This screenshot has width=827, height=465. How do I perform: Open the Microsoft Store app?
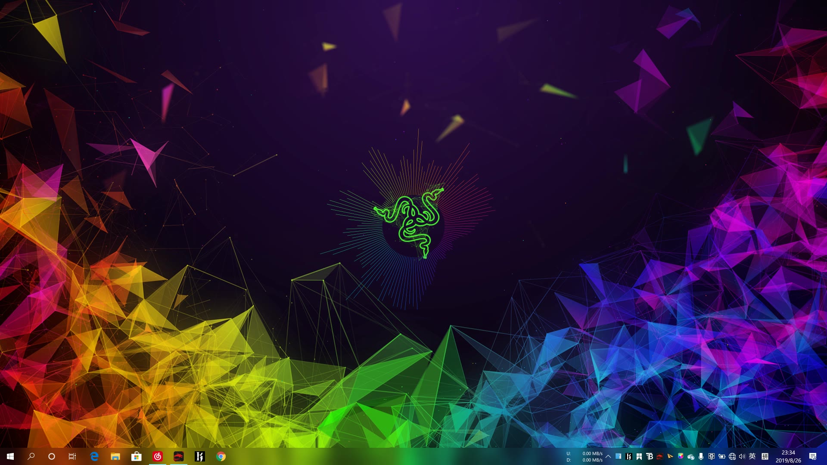[x=136, y=456]
